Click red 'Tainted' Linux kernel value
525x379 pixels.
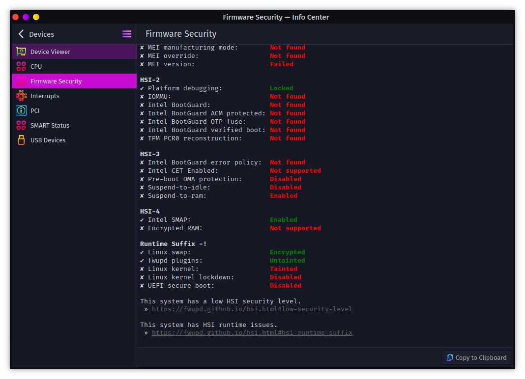click(x=284, y=269)
